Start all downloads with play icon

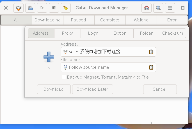click(x=42, y=8)
